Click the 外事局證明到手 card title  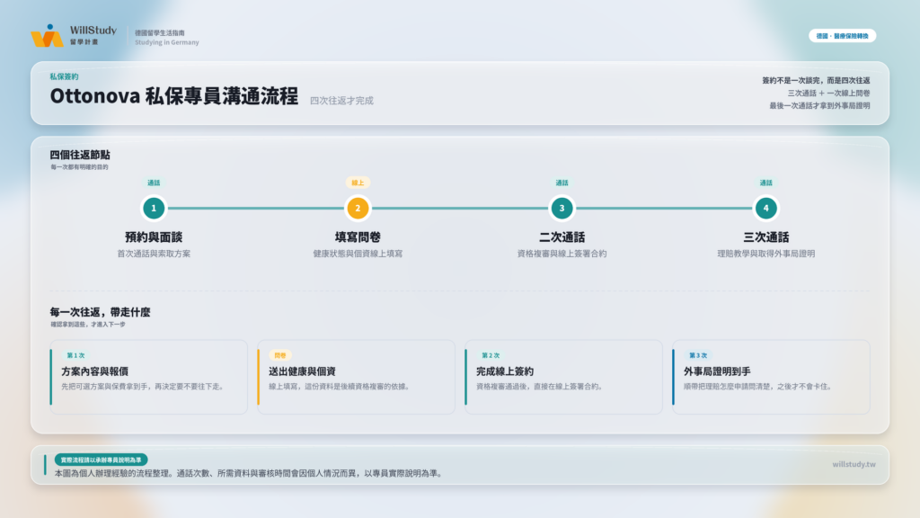coord(717,371)
